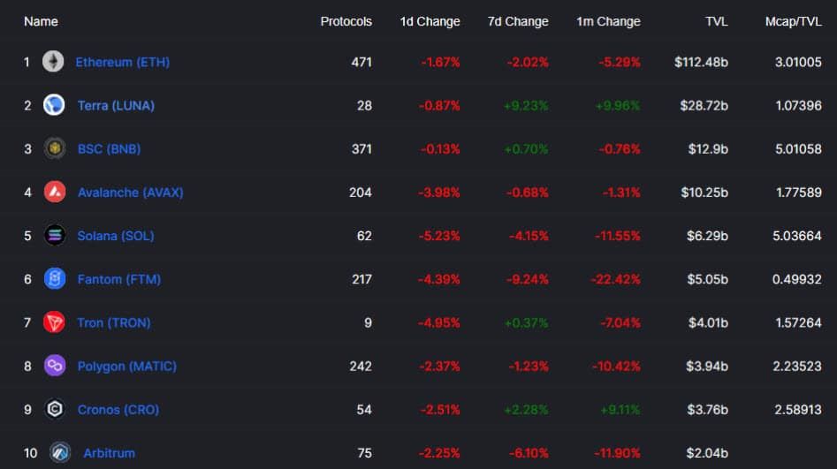Sort by 1d Change column header
This screenshot has width=837, height=469.
click(x=430, y=21)
